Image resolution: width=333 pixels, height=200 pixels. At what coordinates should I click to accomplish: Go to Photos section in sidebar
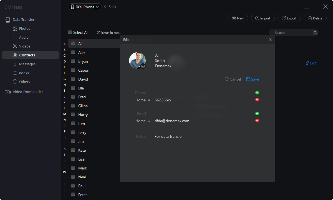click(24, 28)
